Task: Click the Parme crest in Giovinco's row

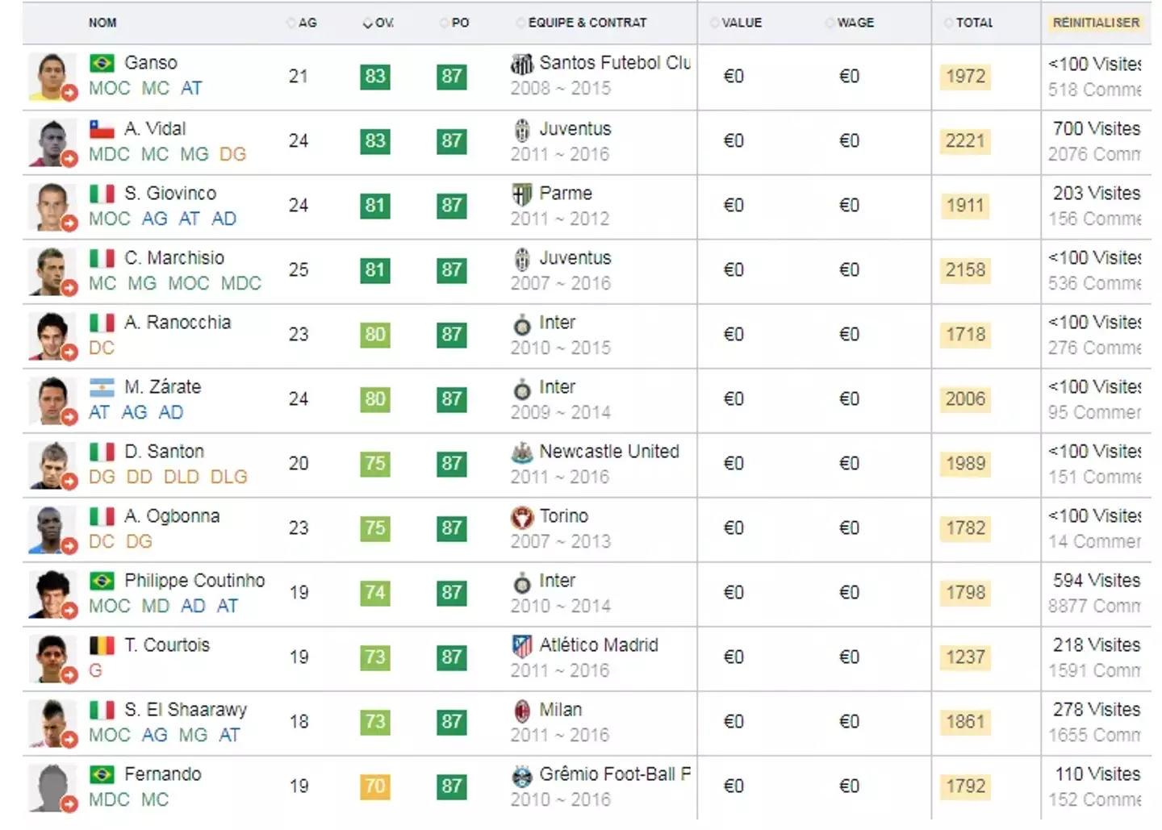Action: coord(522,194)
